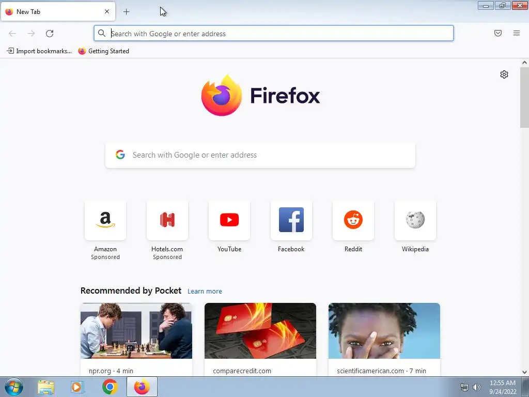This screenshot has height=397, width=529.
Task: Click the npr.org · 4 min label
Action: click(x=111, y=371)
